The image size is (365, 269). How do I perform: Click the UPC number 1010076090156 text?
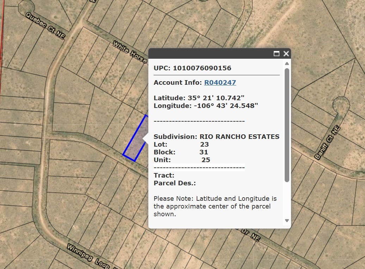pos(192,68)
